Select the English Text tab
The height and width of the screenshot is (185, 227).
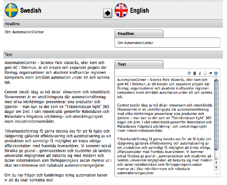point(139,64)
